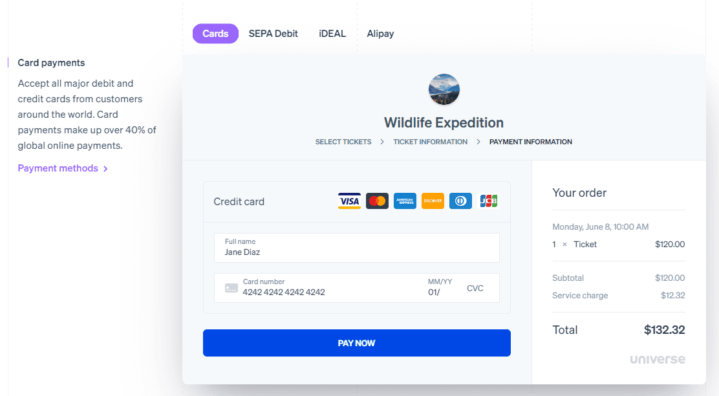This screenshot has height=396, width=719.
Task: Click the Wildlife Expedition event thumbnail
Action: 444,89
